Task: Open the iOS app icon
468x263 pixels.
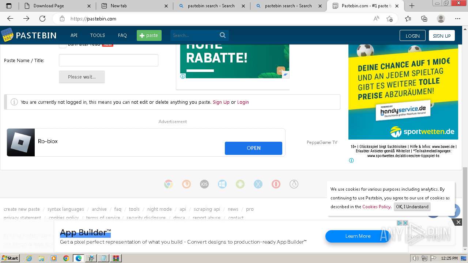Action: (x=204, y=184)
